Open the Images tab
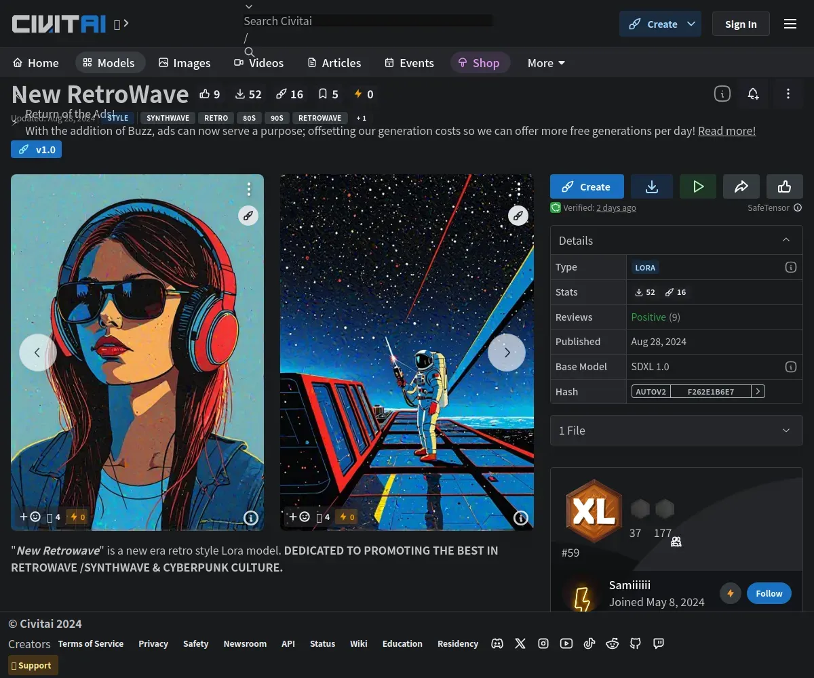The image size is (814, 678). [x=185, y=63]
